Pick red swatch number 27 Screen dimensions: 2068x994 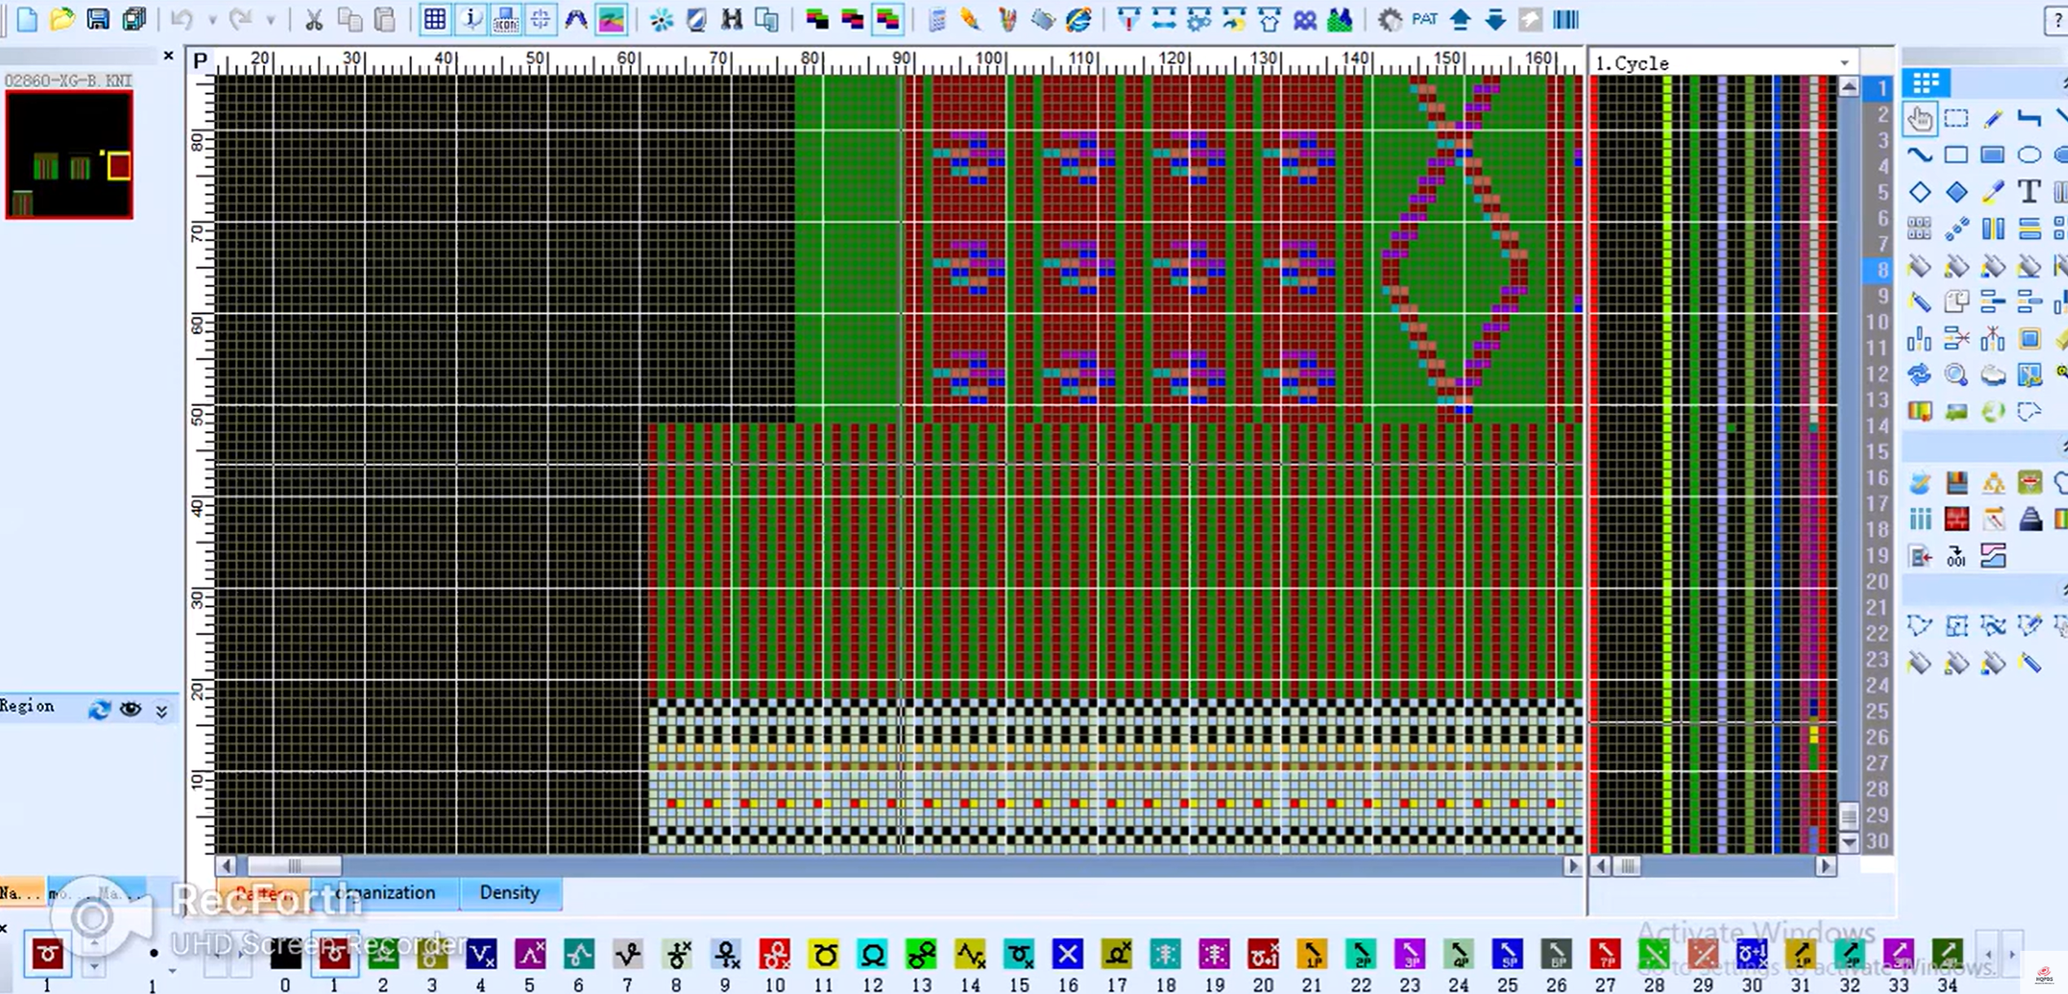click(1605, 954)
